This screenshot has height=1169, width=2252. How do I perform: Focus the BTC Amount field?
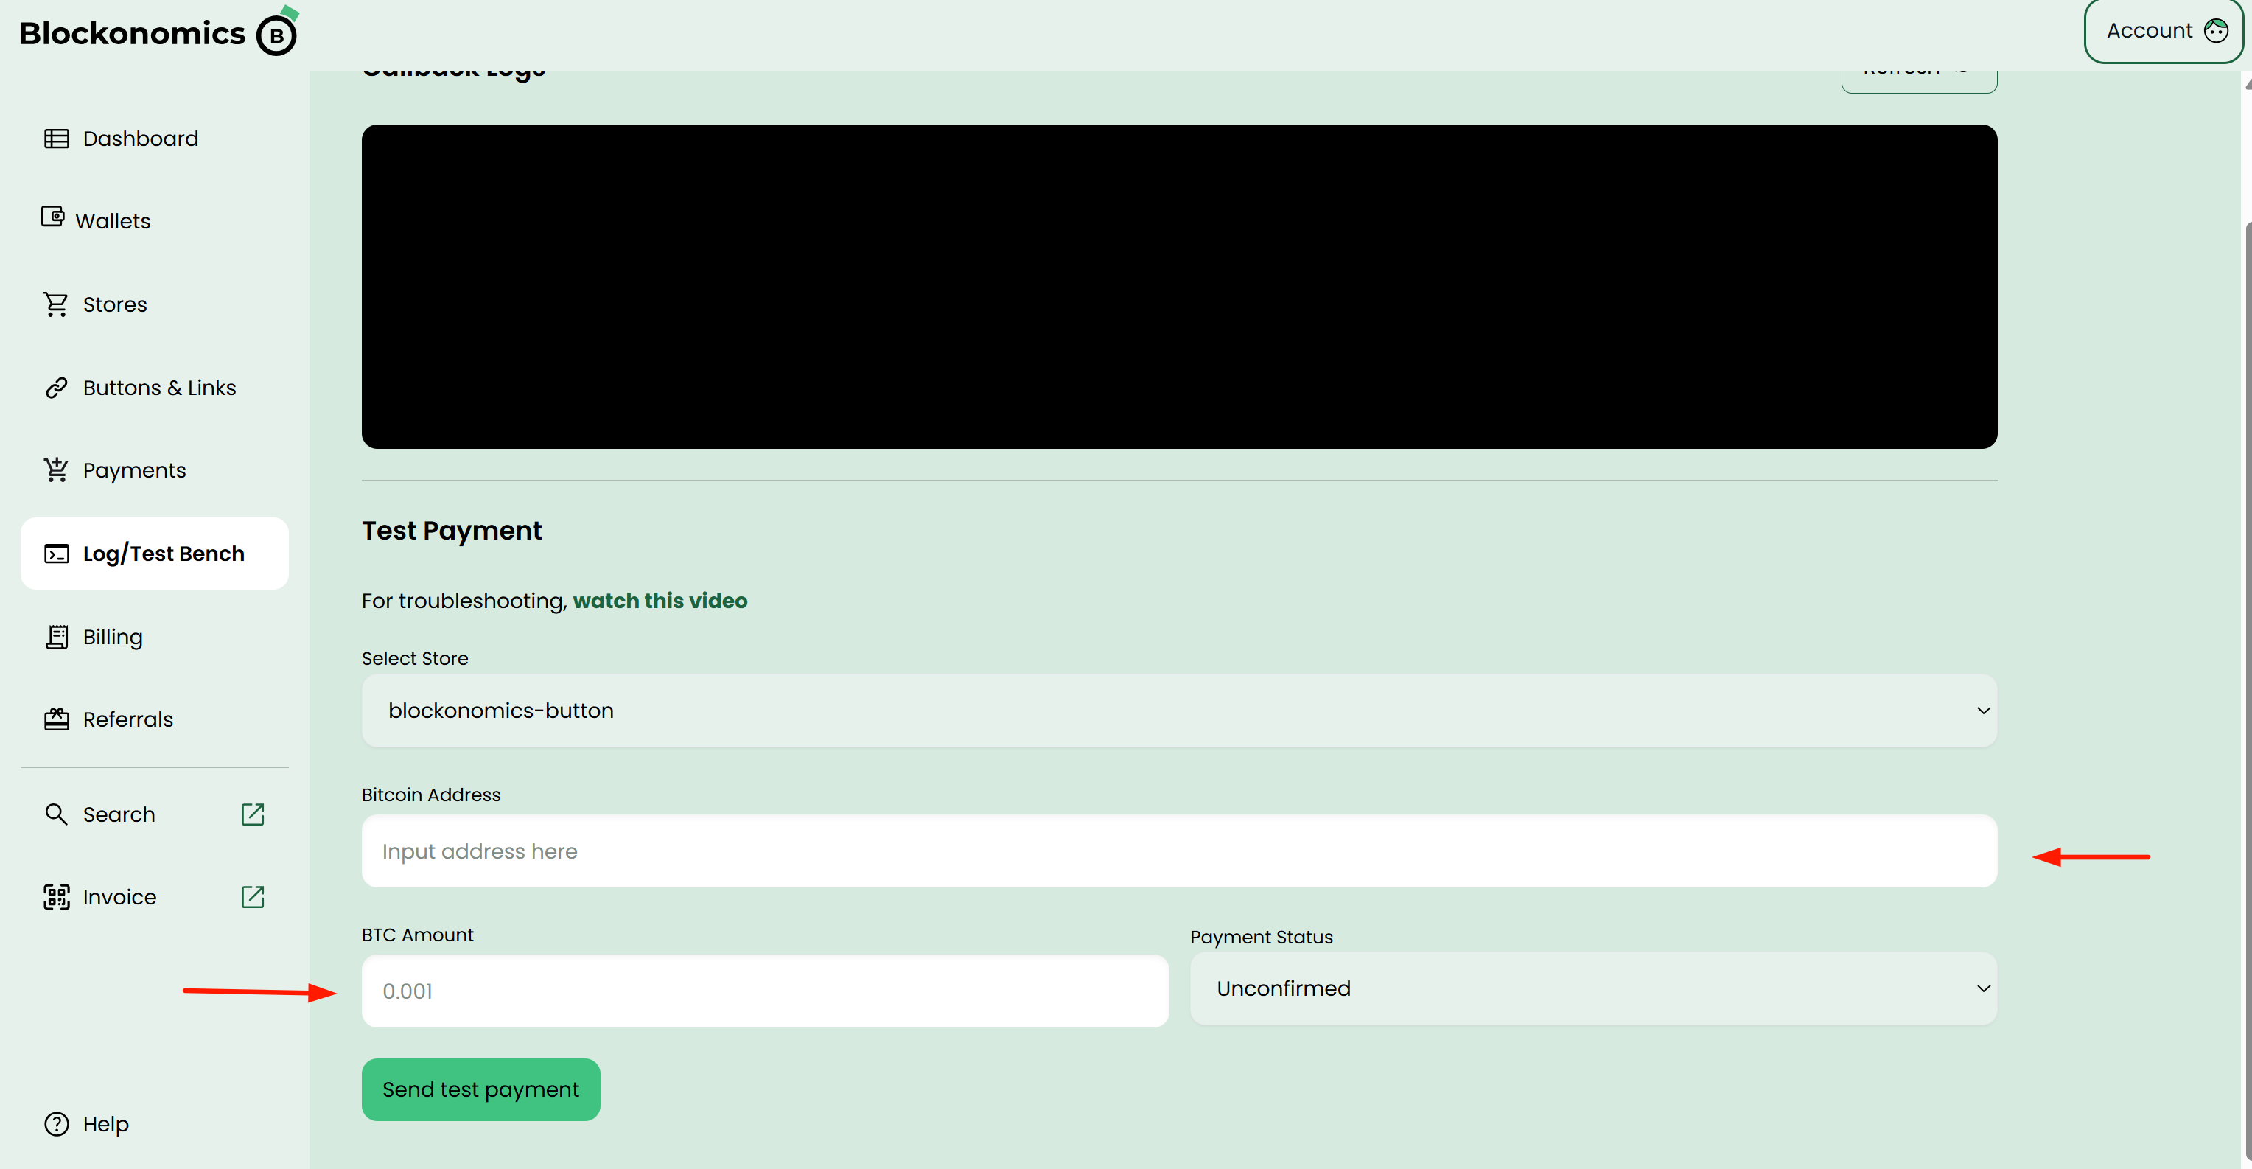click(764, 991)
